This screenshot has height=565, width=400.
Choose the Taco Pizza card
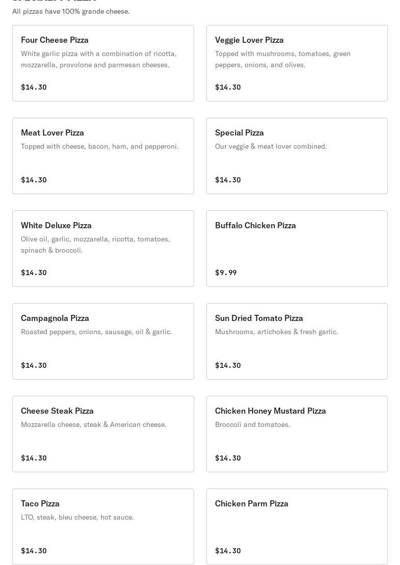[x=103, y=527]
